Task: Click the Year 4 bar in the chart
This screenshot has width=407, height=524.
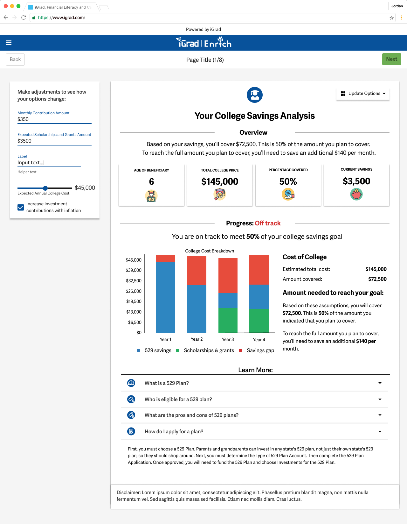Action: pyautogui.click(x=259, y=294)
